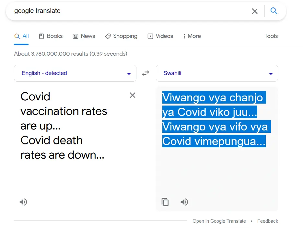The image size is (303, 236).
Task: Open the Swahili target language dropdown
Action: click(x=217, y=73)
